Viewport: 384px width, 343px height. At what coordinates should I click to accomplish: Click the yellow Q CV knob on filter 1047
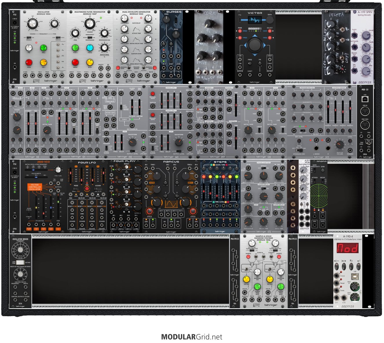click(x=90, y=62)
